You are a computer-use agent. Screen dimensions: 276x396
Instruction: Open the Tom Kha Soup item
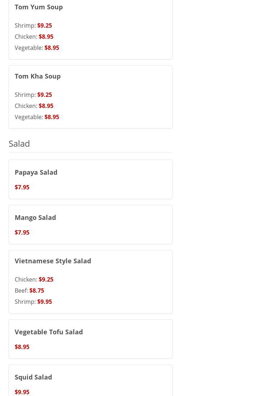[38, 76]
